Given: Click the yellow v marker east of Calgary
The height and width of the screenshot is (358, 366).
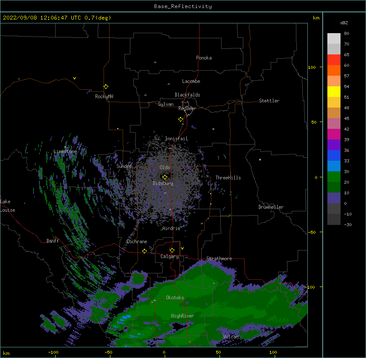Looking at the screenshot, I should tap(182, 248).
